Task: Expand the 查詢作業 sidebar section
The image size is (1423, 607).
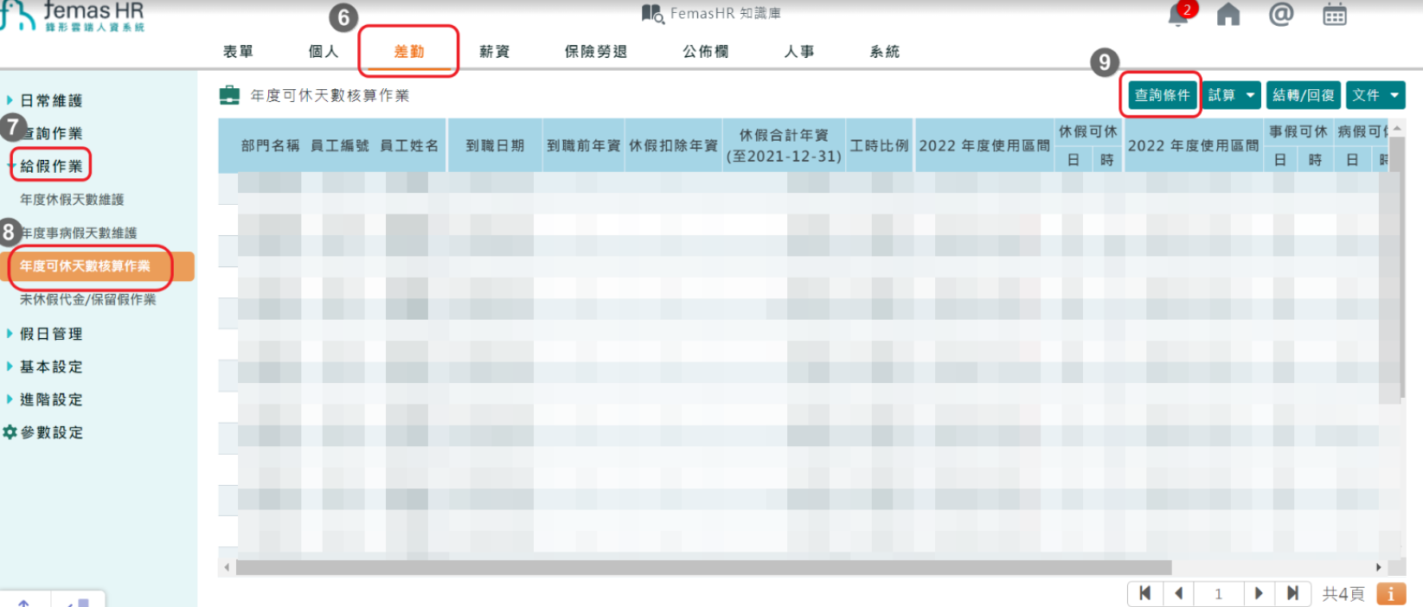Action: point(51,134)
